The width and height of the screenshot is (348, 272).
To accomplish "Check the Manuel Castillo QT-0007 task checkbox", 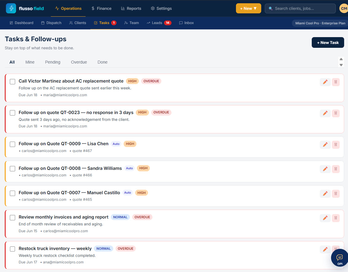I will 12,193.
